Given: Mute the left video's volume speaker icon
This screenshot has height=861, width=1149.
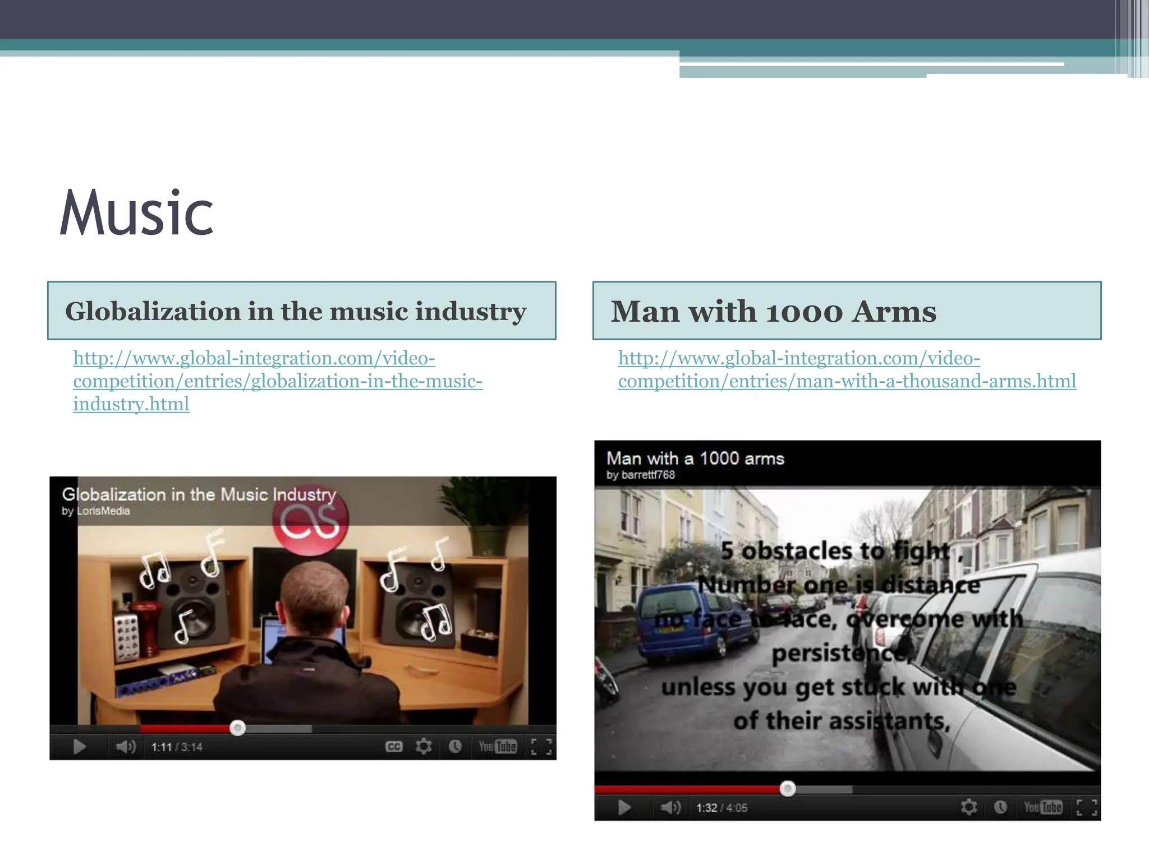Looking at the screenshot, I should pos(125,747).
